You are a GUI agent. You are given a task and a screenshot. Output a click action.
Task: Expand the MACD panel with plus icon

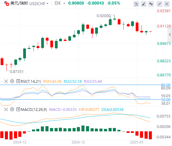click(x=18, y=109)
